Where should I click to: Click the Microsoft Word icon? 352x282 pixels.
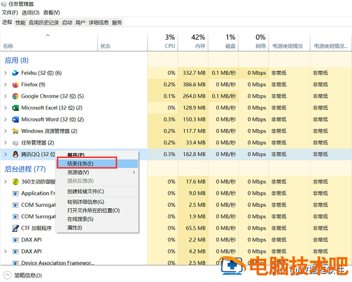click(x=15, y=120)
